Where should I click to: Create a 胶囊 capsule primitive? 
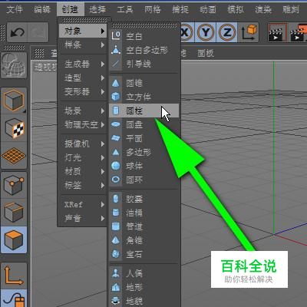click(144, 199)
